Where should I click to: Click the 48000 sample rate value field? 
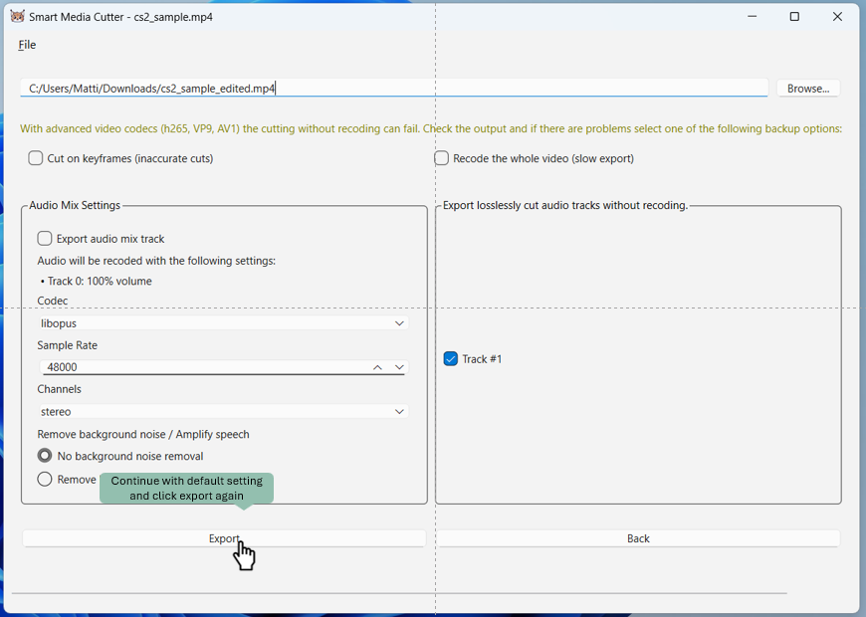point(199,367)
